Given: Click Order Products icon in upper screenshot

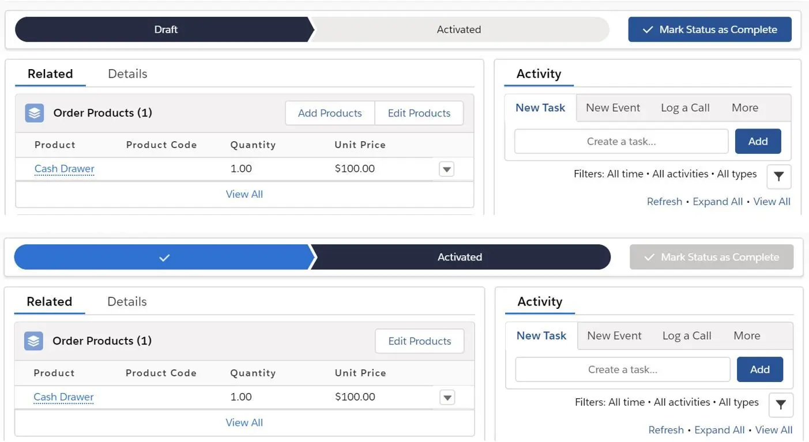Looking at the screenshot, I should click(35, 113).
